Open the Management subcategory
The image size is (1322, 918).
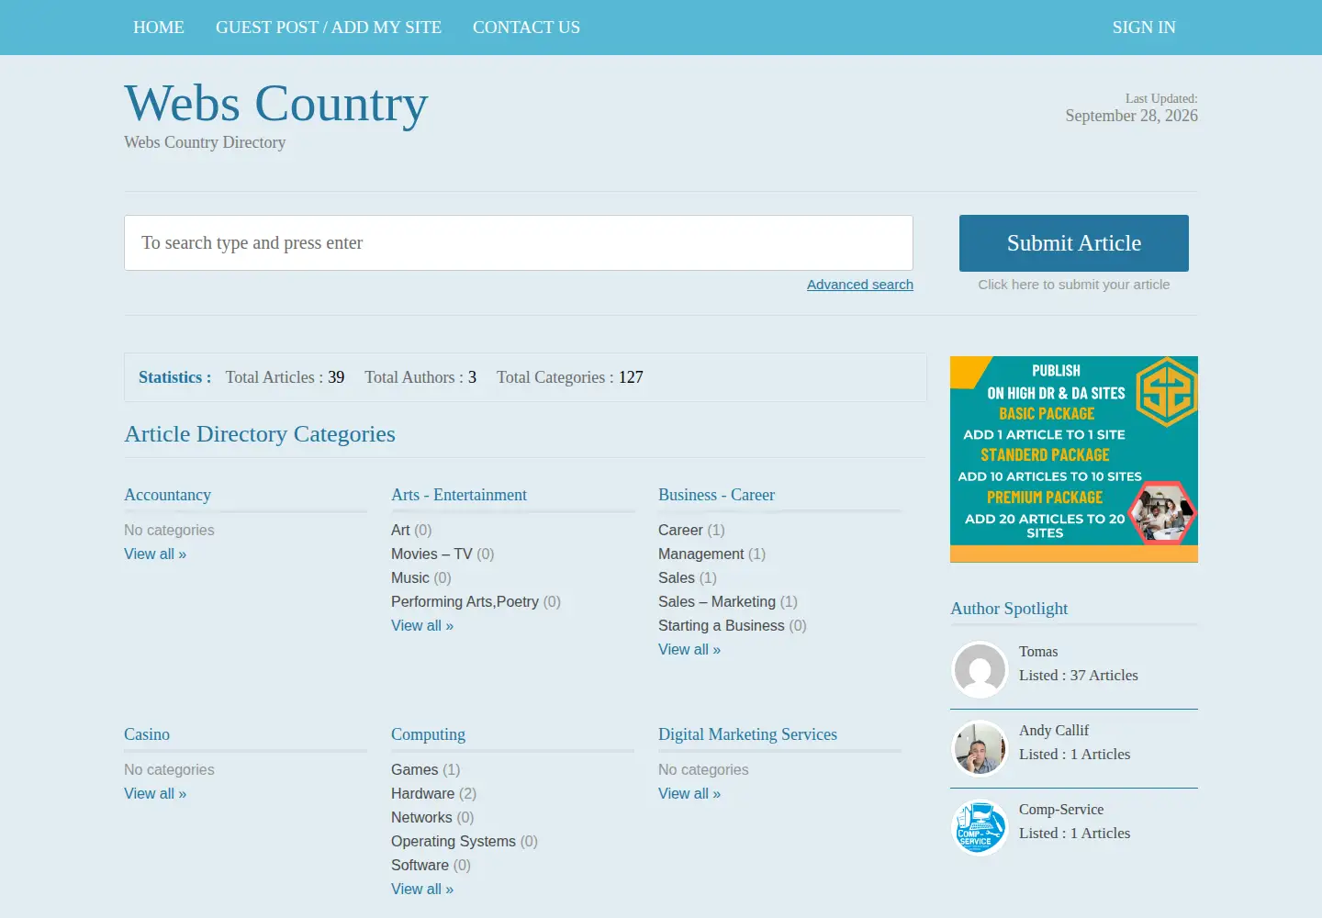[x=701, y=554]
